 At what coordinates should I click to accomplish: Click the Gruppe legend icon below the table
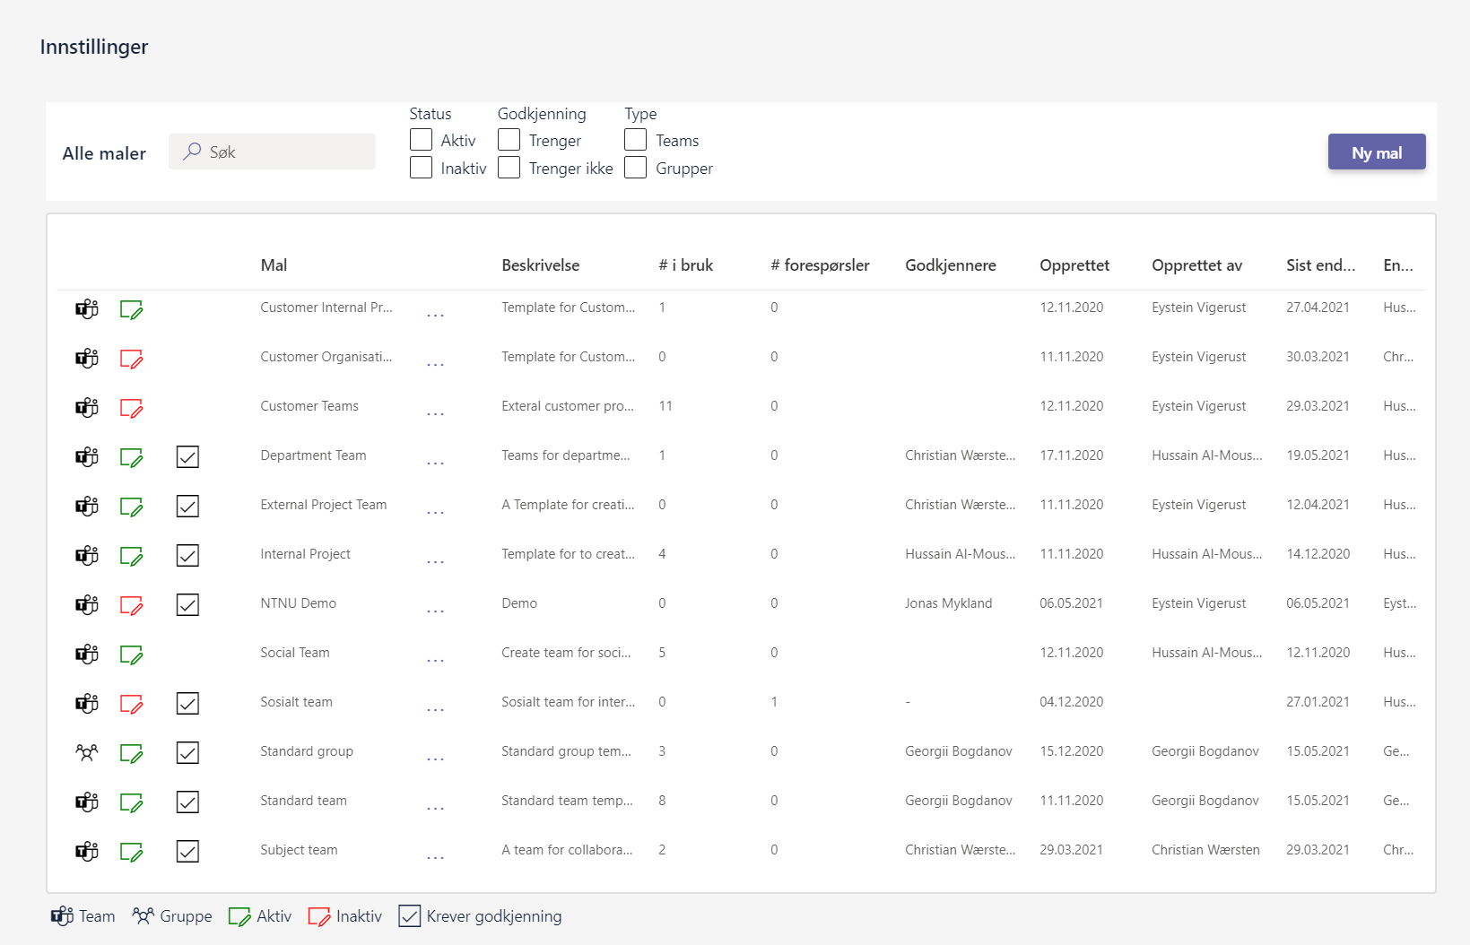[143, 916]
